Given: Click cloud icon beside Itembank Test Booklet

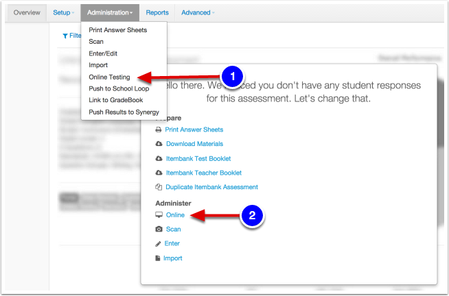Looking at the screenshot, I should [x=159, y=158].
